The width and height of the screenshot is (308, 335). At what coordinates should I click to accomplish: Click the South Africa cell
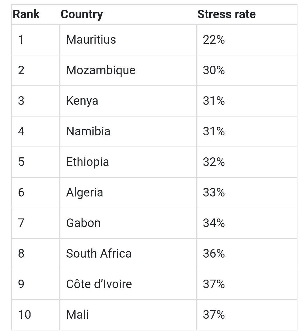[99, 254]
